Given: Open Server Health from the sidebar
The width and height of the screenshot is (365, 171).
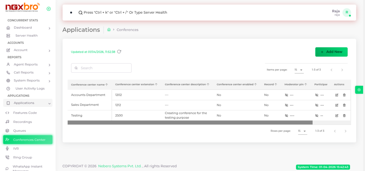Looking at the screenshot, I should (26, 36).
